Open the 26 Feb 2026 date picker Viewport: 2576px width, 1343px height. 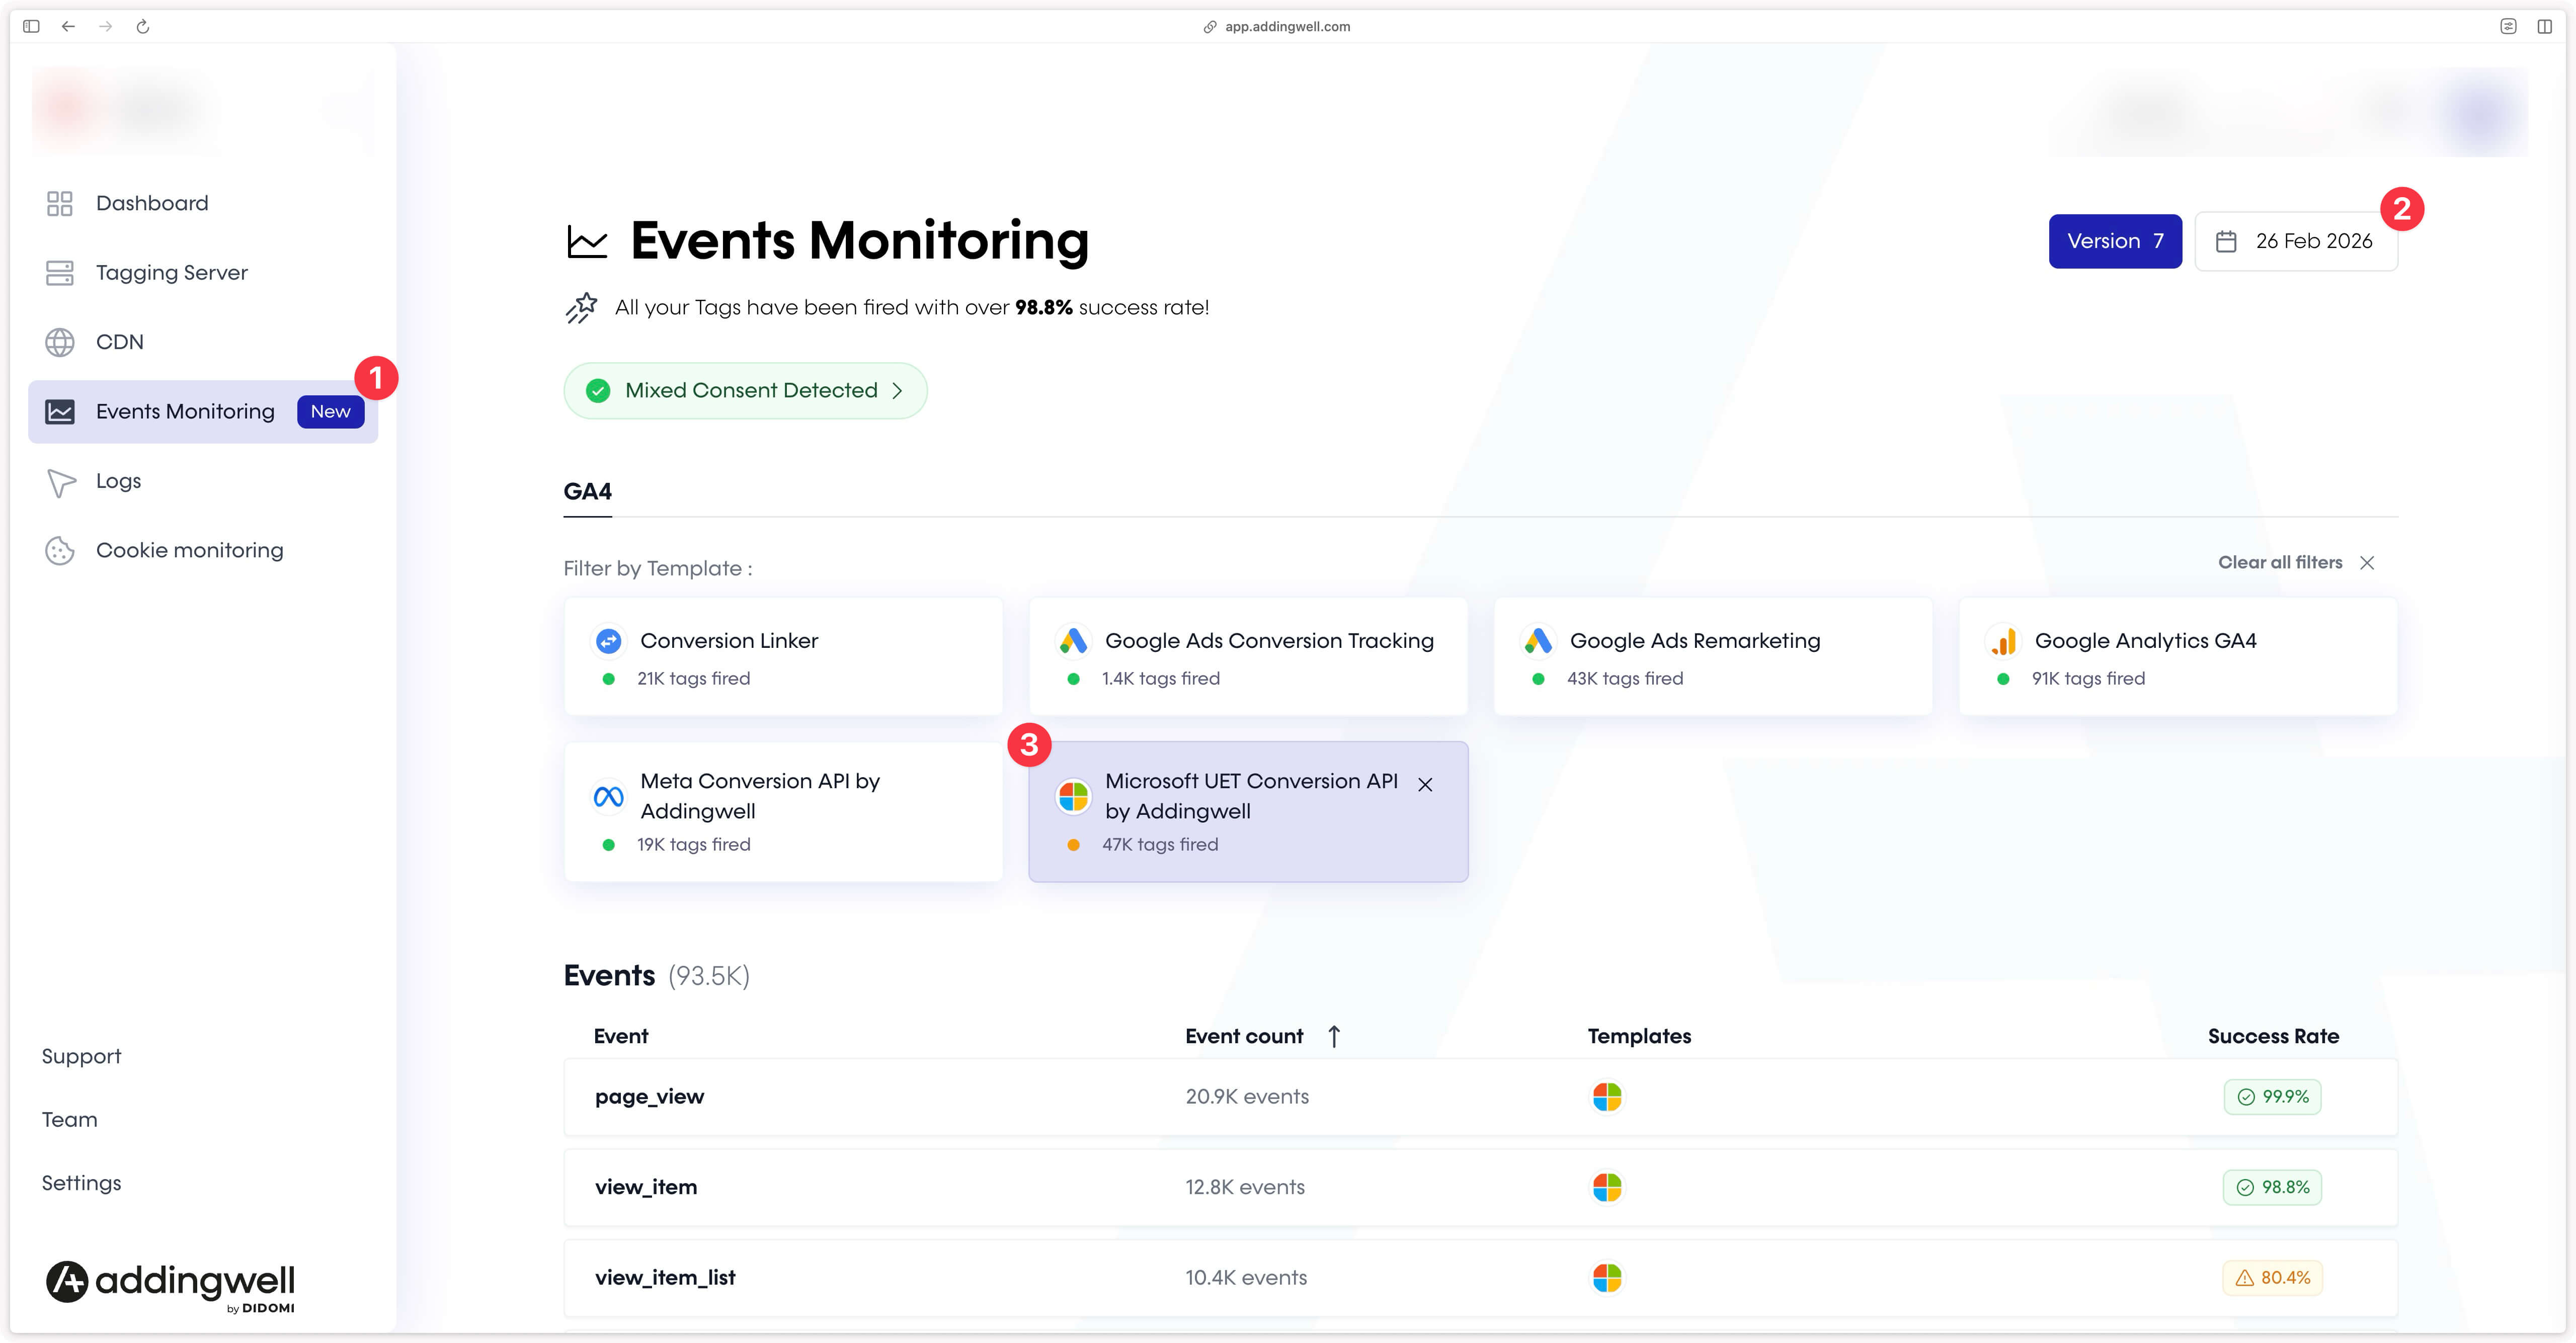[2296, 240]
